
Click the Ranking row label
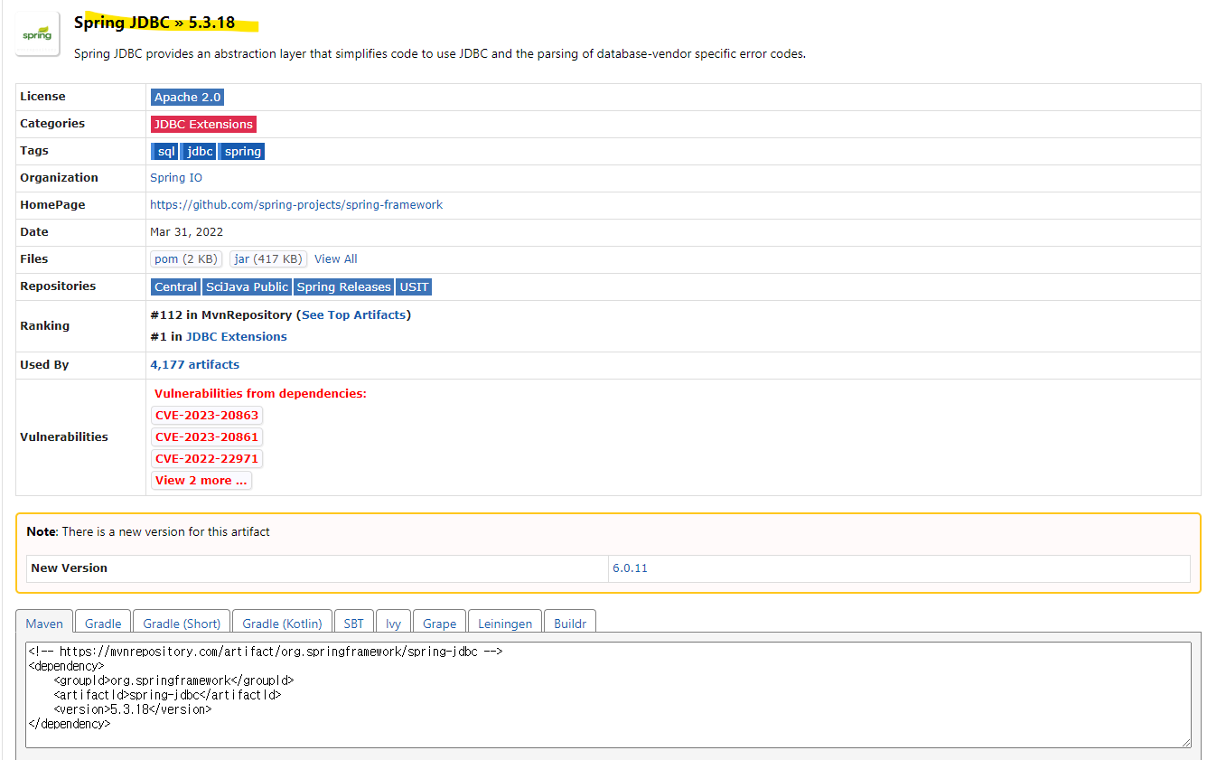point(44,326)
